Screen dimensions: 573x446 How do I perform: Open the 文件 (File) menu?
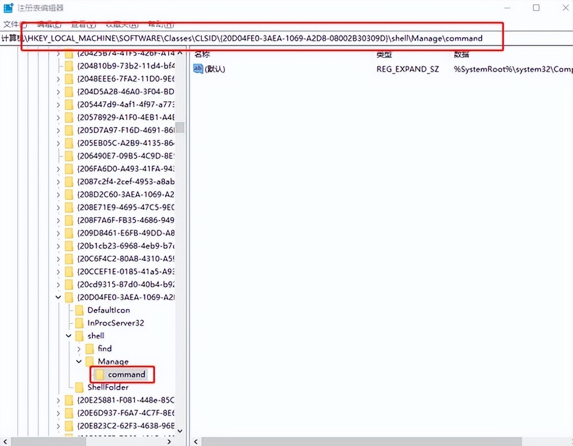click(x=15, y=25)
